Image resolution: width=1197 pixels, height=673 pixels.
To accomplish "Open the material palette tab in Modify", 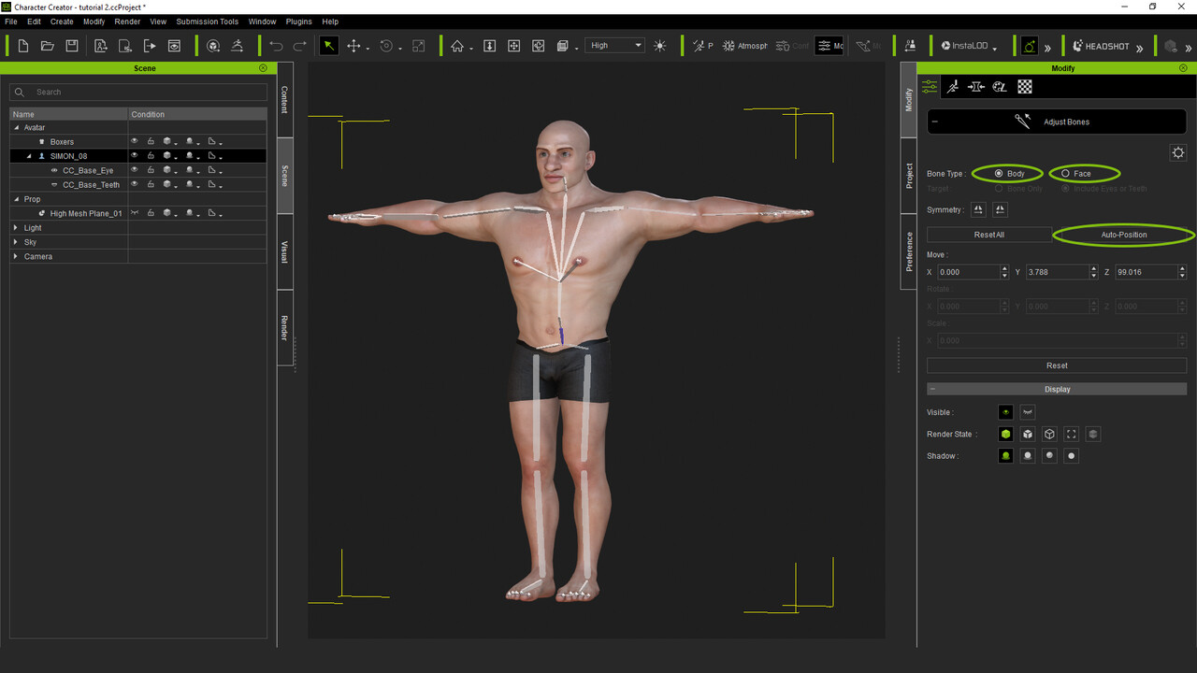I will pos(1000,86).
